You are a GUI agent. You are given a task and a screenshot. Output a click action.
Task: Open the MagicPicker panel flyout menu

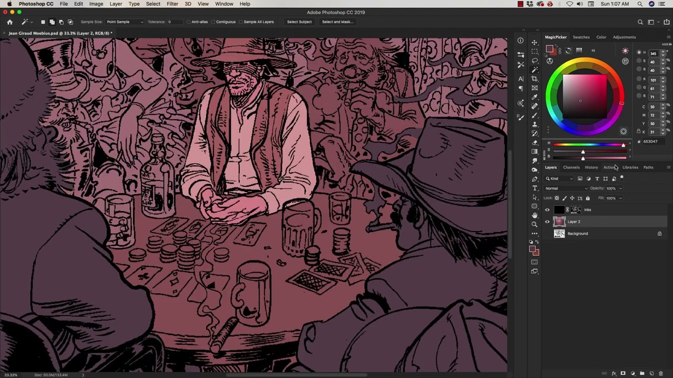tap(668, 37)
